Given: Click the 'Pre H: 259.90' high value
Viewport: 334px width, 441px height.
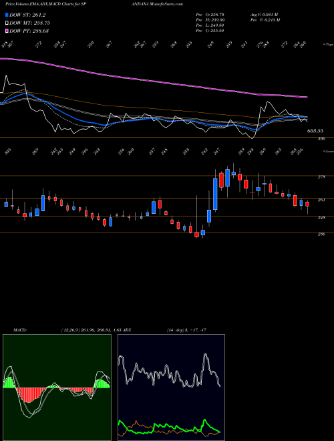Looking at the screenshot, I should [210, 20].
